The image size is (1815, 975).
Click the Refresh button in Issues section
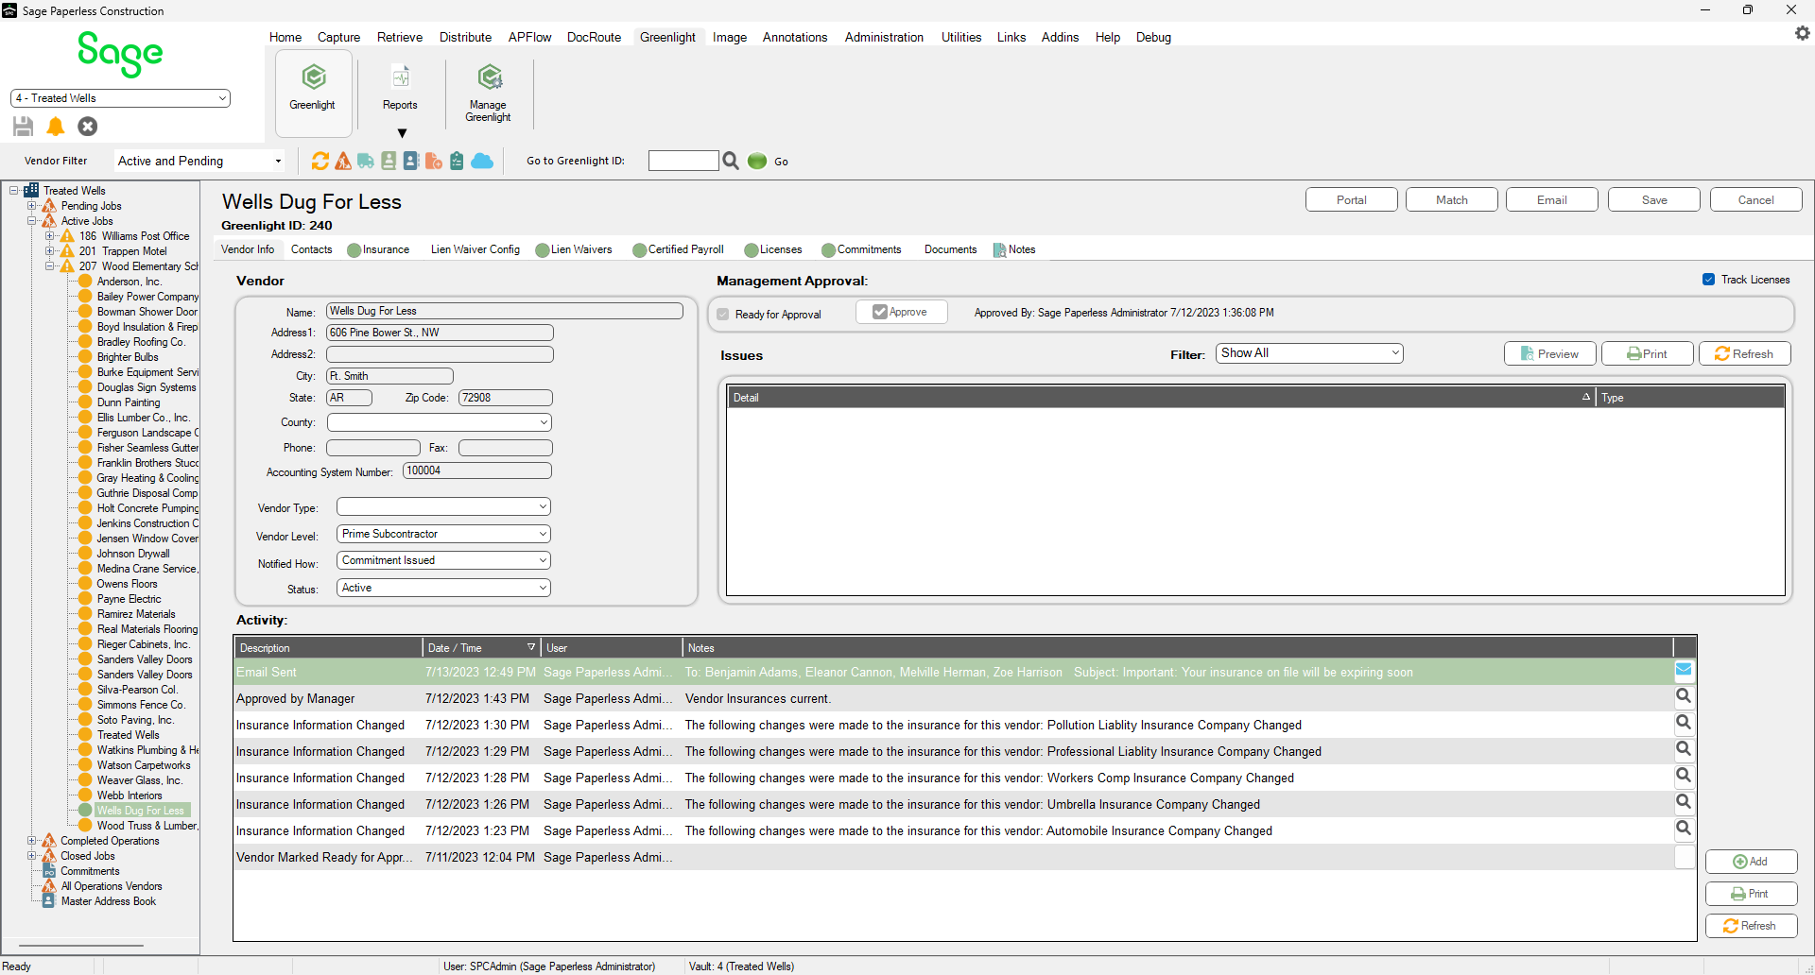tap(1744, 353)
